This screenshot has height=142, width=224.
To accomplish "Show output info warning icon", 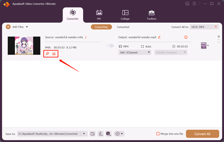I will point(186,37).
